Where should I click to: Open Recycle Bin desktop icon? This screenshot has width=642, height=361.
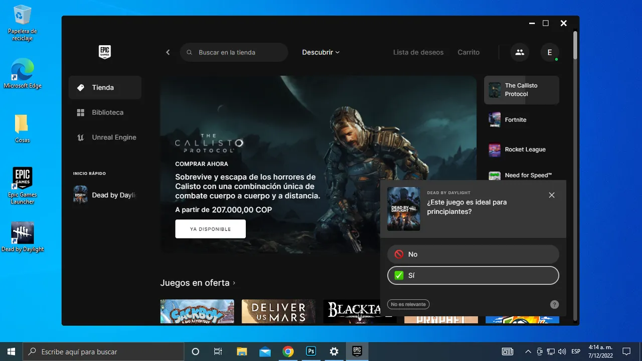pyautogui.click(x=23, y=23)
